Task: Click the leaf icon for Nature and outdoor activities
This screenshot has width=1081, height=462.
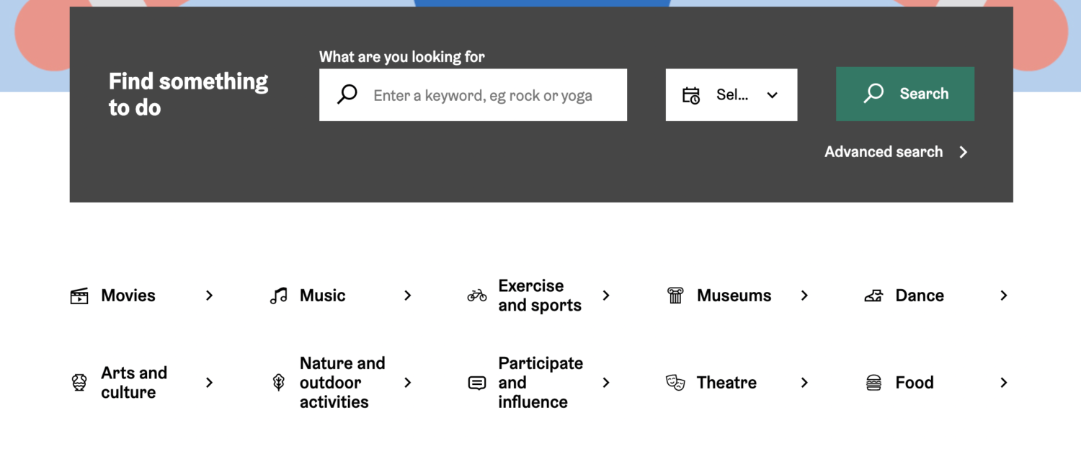Action: coord(278,383)
